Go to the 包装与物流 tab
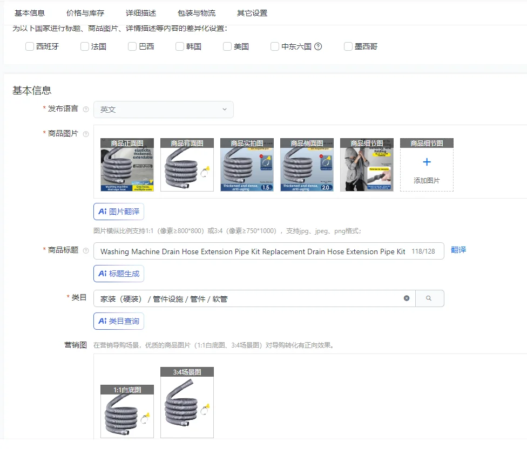Screen dimensions: 527x456 coord(197,13)
